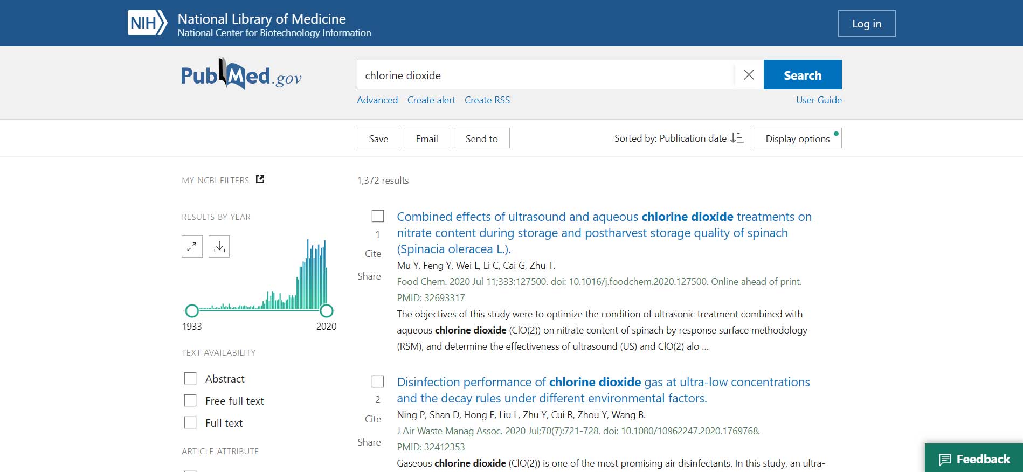Enable the Abstract filter checkbox
Viewport: 1023px width, 472px height.
point(190,378)
